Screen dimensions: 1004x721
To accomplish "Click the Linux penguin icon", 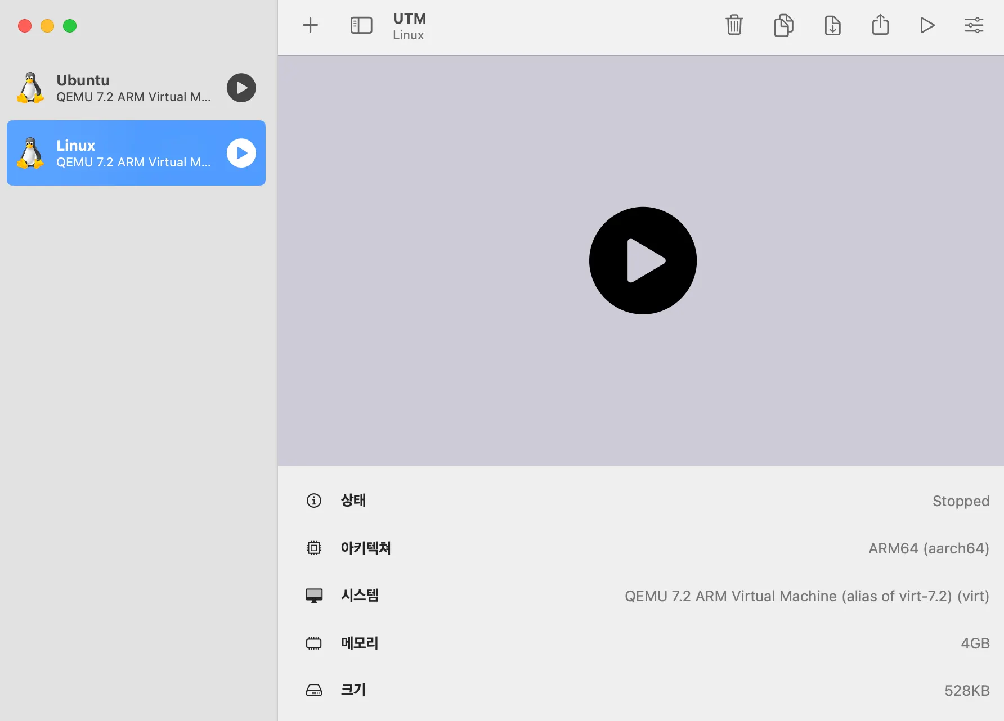I will 31,153.
